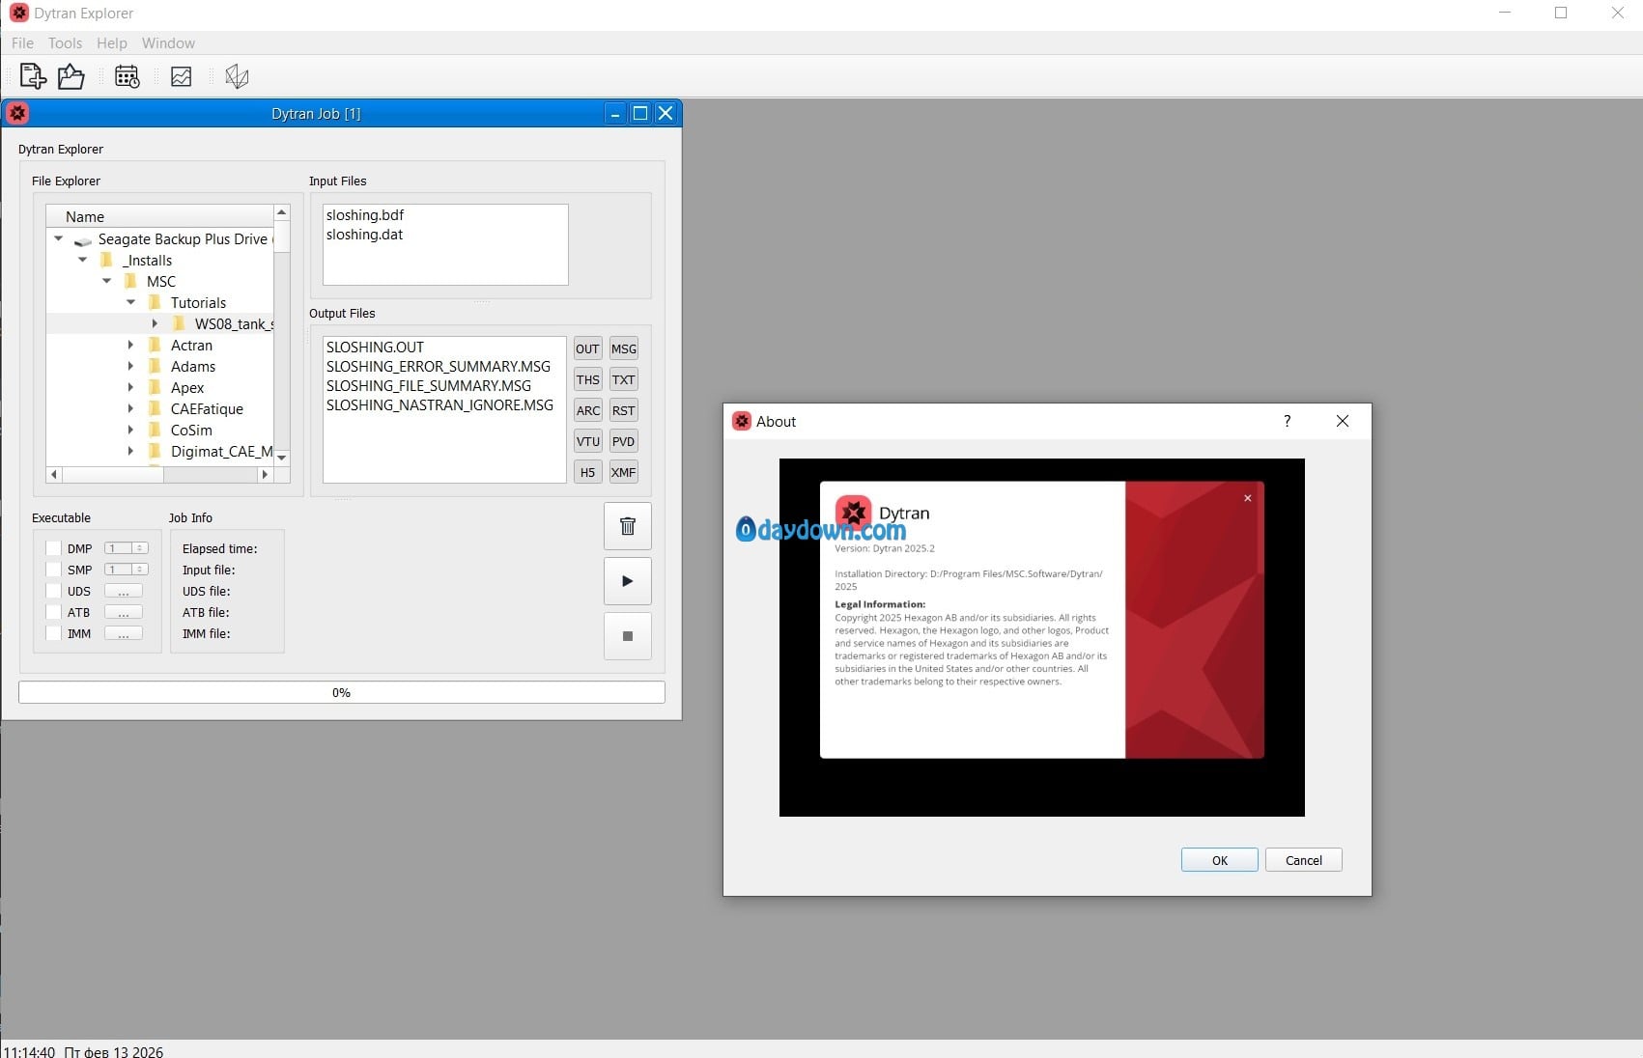
Task: Toggle the SMP executable checkbox
Action: [x=54, y=570]
